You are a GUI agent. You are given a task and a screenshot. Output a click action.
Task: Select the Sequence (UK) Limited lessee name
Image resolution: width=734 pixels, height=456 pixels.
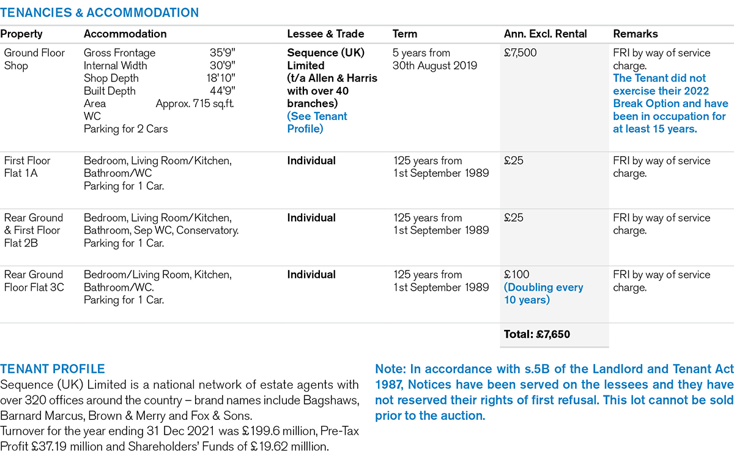[x=325, y=59]
